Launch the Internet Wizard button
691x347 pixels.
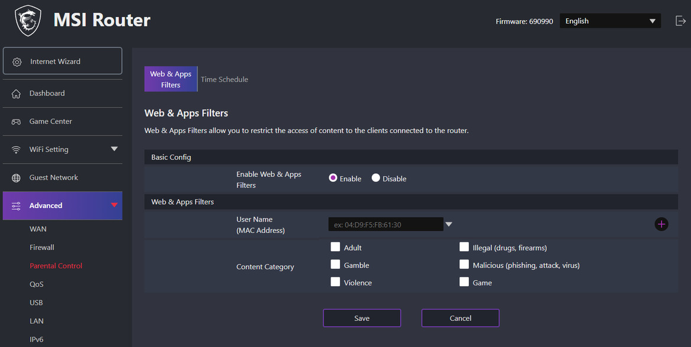coord(63,61)
